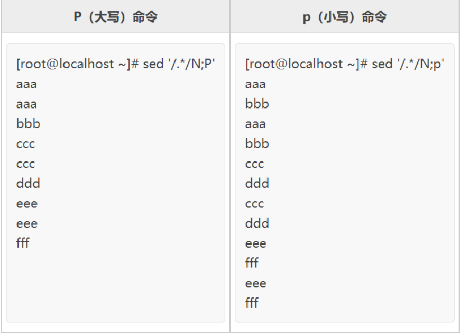Click the [root@localhost ~]# prompt in uppercase P block
This screenshot has height=334, width=460.
(77, 64)
